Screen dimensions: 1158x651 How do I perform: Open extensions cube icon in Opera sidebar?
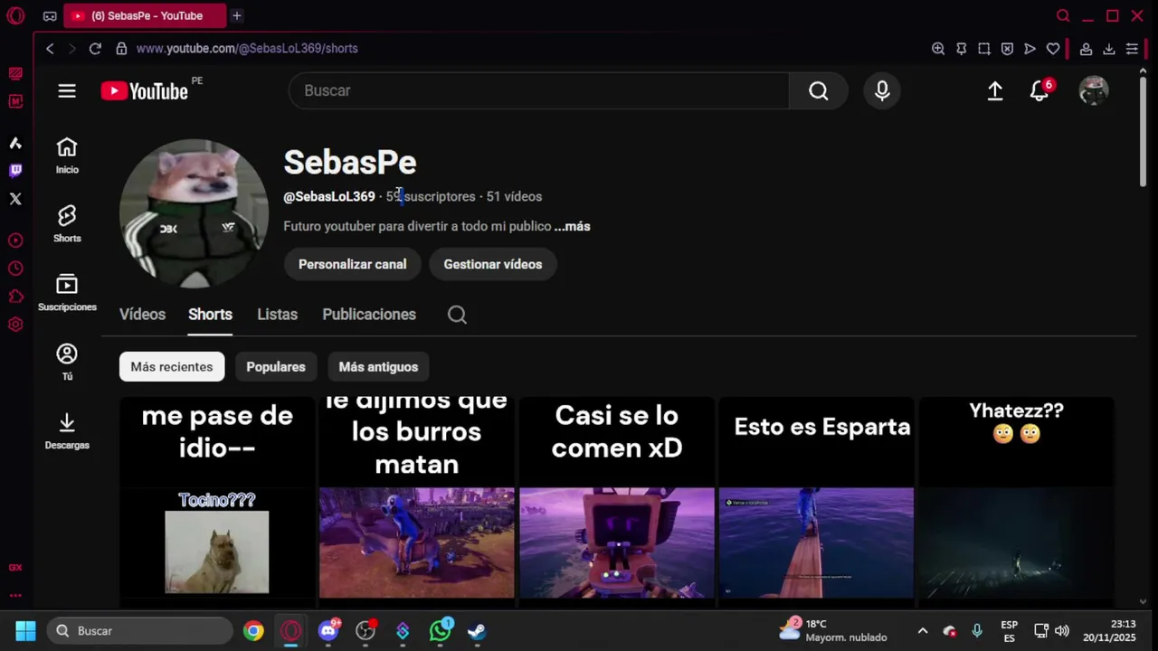coord(15,297)
